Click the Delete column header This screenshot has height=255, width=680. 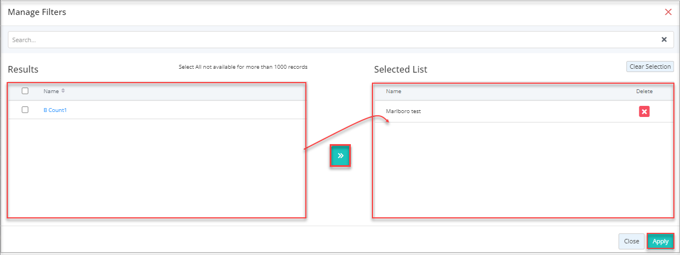644,91
